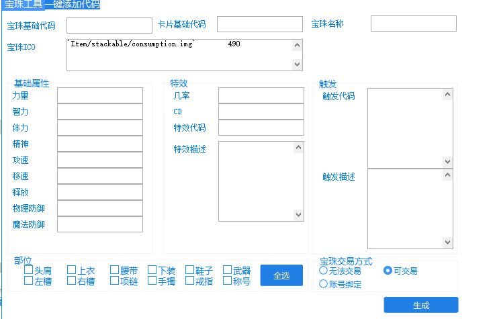This screenshot has height=319, width=497.
Task: Tick the 项链 checkbox
Action: (115, 281)
